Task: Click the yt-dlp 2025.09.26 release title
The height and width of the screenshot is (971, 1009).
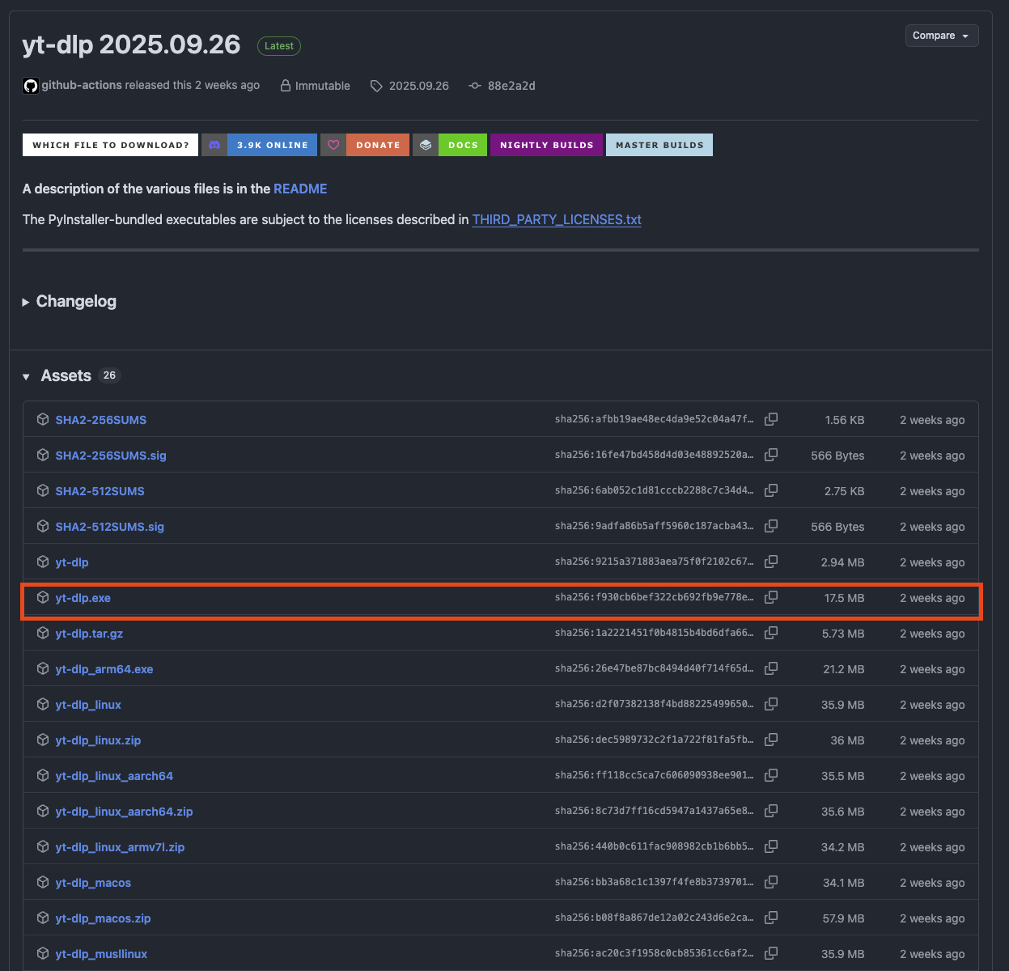Action: [131, 45]
